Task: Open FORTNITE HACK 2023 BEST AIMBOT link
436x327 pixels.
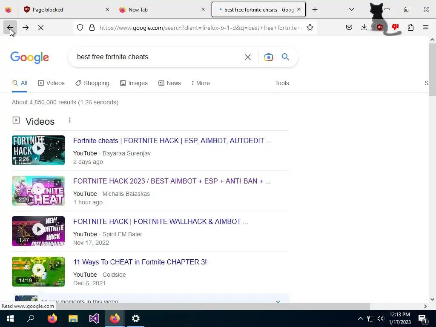Action: tap(172, 181)
